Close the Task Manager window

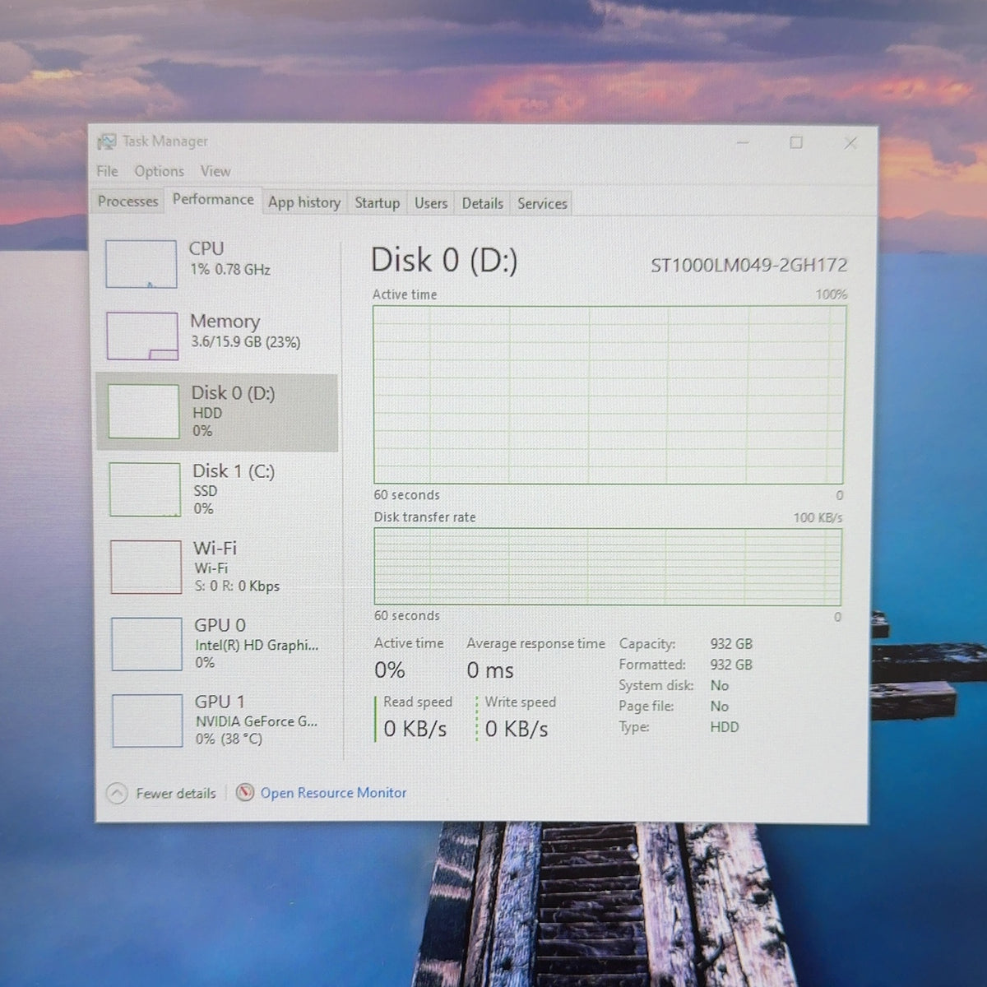click(x=850, y=143)
